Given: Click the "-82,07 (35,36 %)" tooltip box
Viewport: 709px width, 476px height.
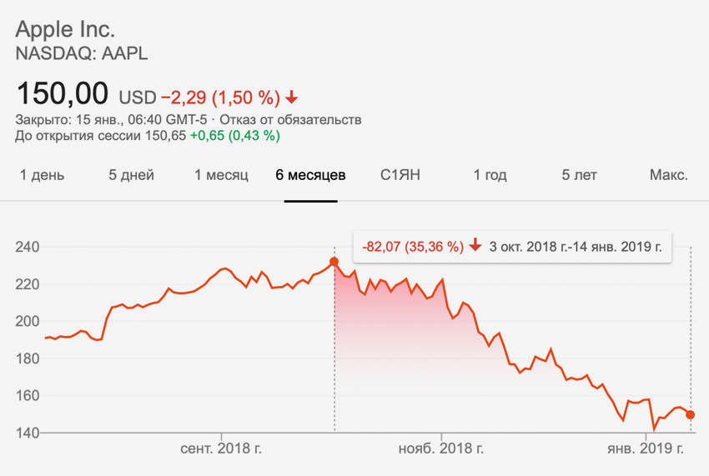Looking at the screenshot, I should pyautogui.click(x=412, y=246).
